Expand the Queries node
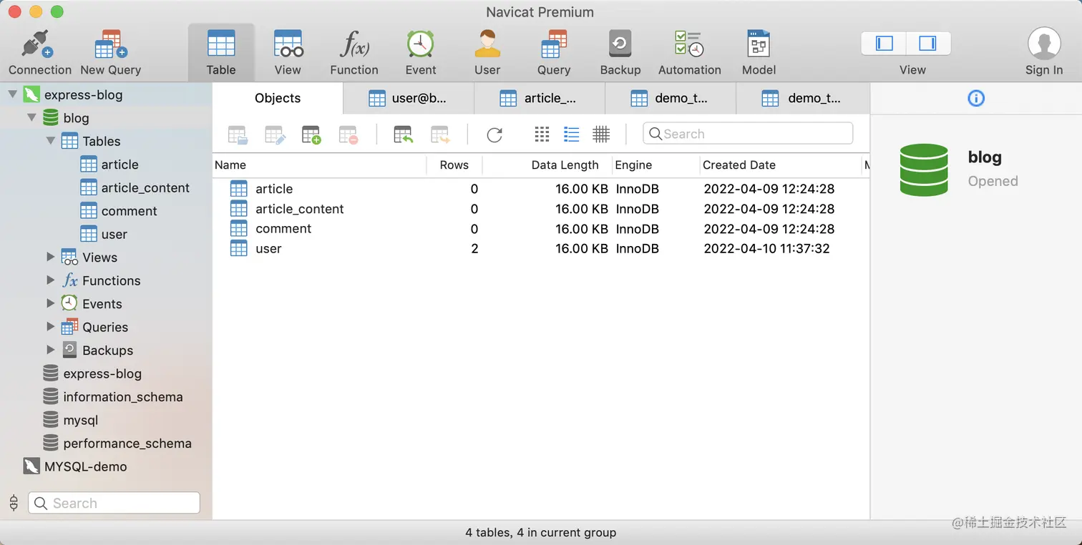This screenshot has width=1082, height=545. 51,327
